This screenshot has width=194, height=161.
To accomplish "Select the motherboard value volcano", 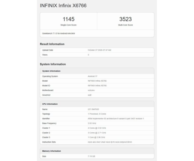I will coord(91,90).
